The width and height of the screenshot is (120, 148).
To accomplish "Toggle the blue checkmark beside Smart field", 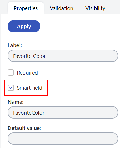I will (11, 88).
